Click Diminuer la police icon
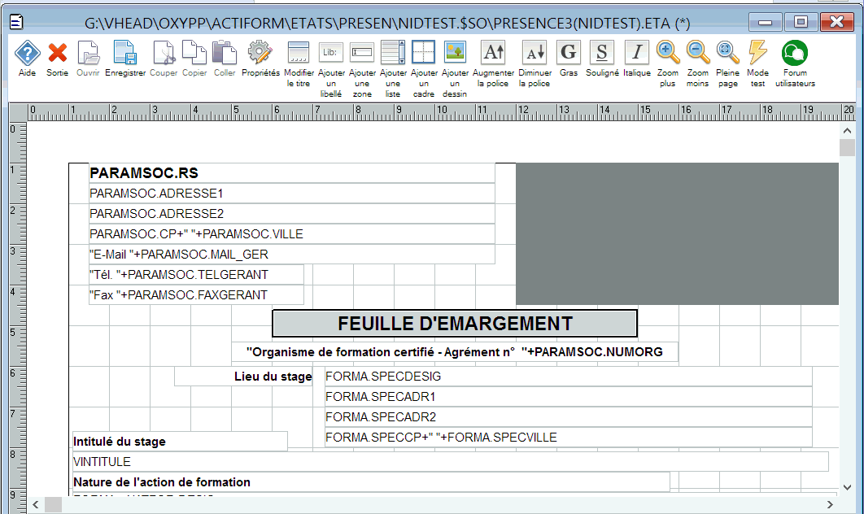This screenshot has height=514, width=864. click(x=535, y=53)
